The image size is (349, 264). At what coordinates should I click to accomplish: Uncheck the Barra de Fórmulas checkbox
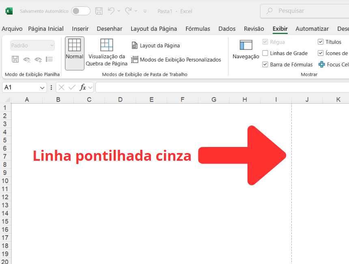(x=265, y=64)
